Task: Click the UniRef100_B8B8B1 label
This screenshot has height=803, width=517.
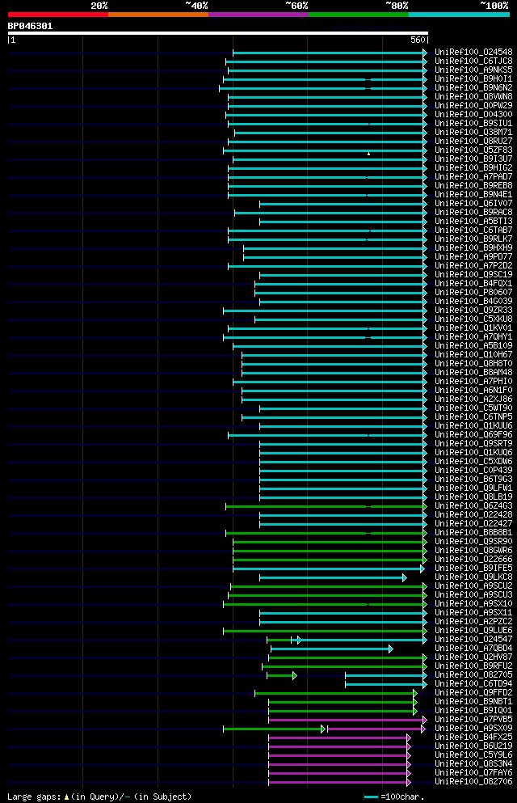Action: (x=473, y=533)
